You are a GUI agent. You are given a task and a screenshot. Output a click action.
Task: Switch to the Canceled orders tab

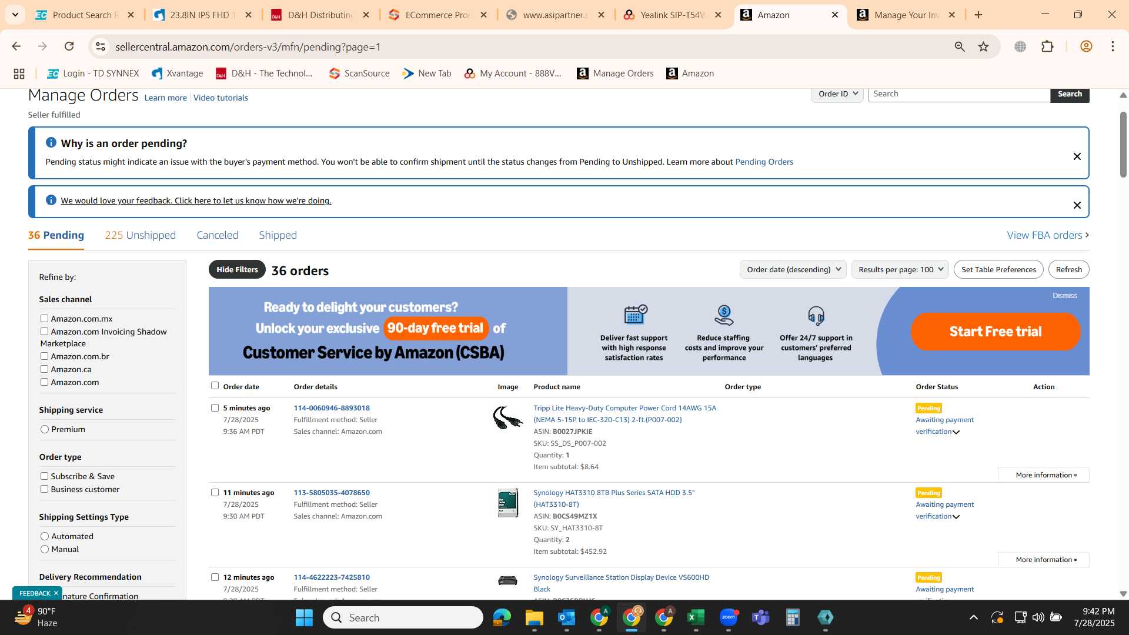tap(217, 235)
